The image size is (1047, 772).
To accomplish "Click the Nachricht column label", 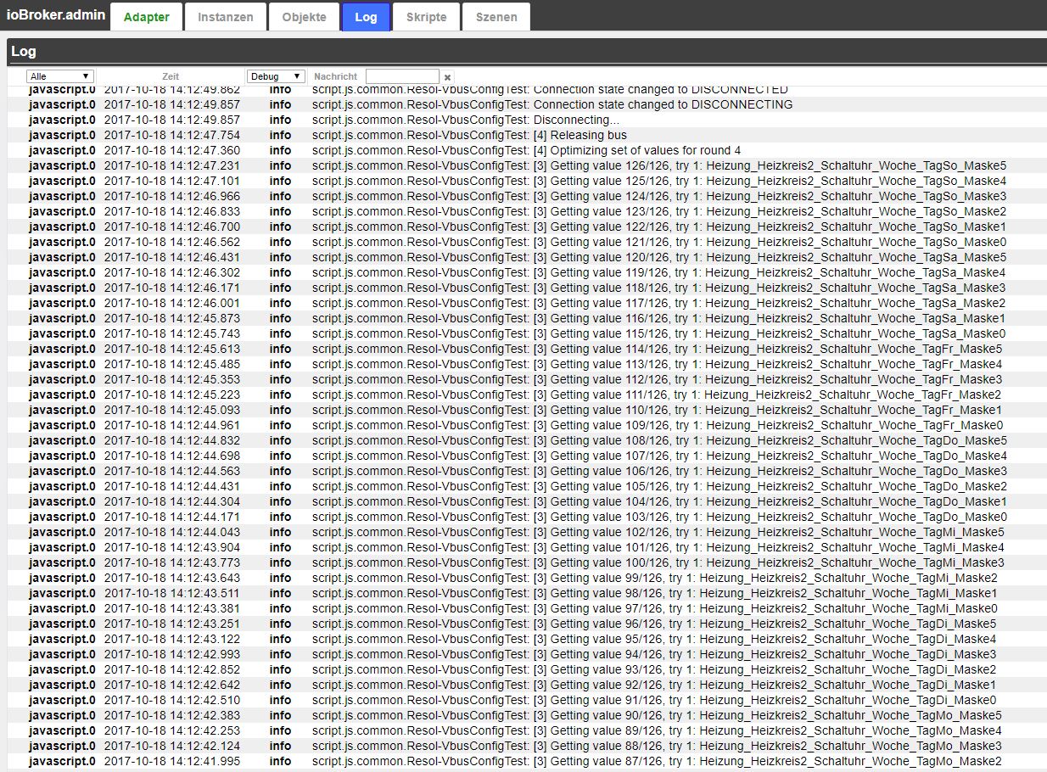I will 335,76.
